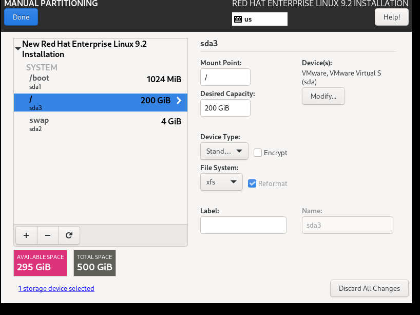Click the 4 GiB swap size text
Screen dimensions: 420x315
pos(171,121)
